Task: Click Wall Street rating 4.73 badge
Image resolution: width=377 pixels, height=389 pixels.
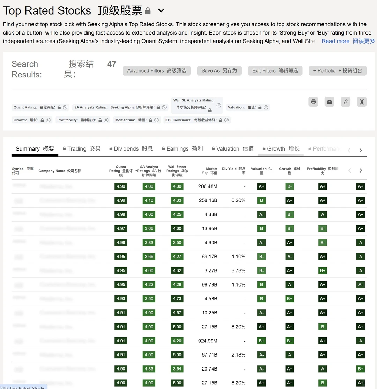Action: (177, 299)
